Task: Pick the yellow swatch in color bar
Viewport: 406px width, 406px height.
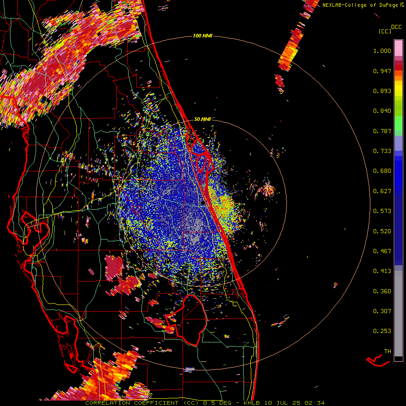Action: (x=398, y=88)
